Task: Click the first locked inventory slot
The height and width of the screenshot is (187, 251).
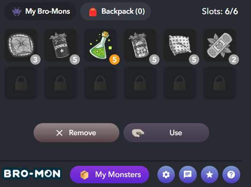Action: (21, 83)
